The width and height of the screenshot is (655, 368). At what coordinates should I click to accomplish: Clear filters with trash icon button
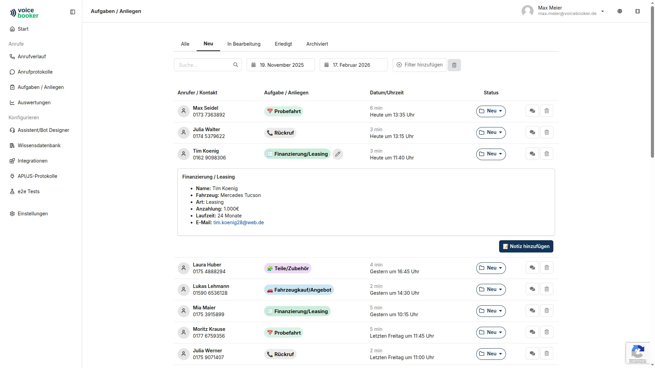click(454, 65)
